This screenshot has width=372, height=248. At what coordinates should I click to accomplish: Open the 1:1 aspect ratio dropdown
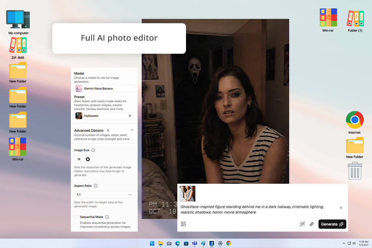pos(104,194)
